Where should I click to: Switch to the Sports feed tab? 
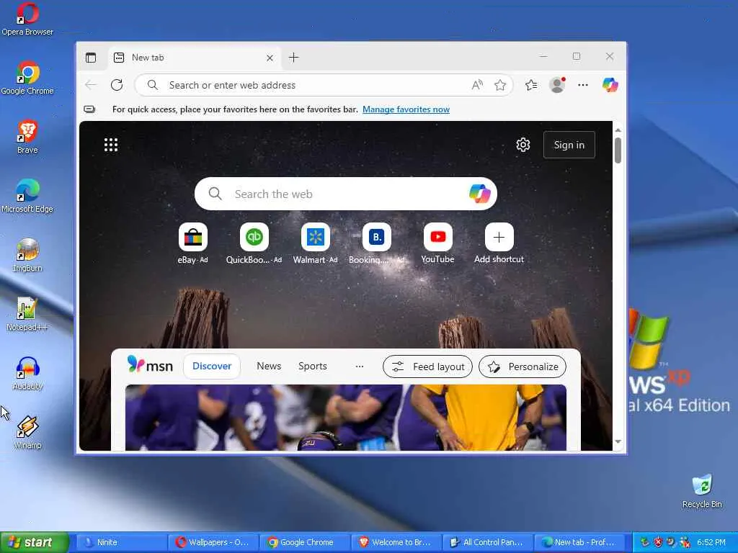[313, 367]
